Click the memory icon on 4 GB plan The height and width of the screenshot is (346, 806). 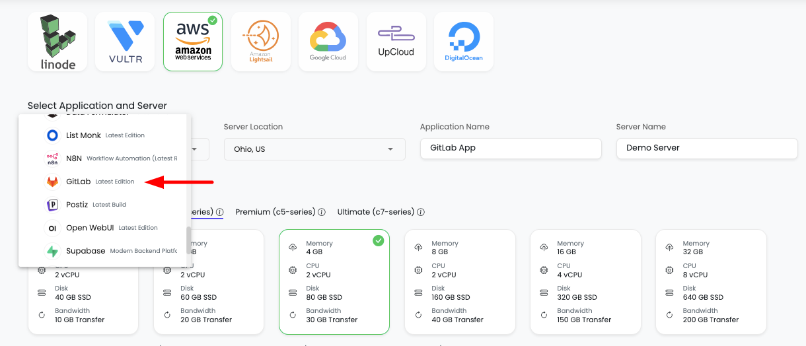[293, 248]
